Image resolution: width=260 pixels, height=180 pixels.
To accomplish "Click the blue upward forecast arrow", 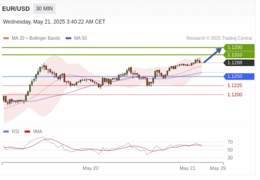I will (213, 56).
